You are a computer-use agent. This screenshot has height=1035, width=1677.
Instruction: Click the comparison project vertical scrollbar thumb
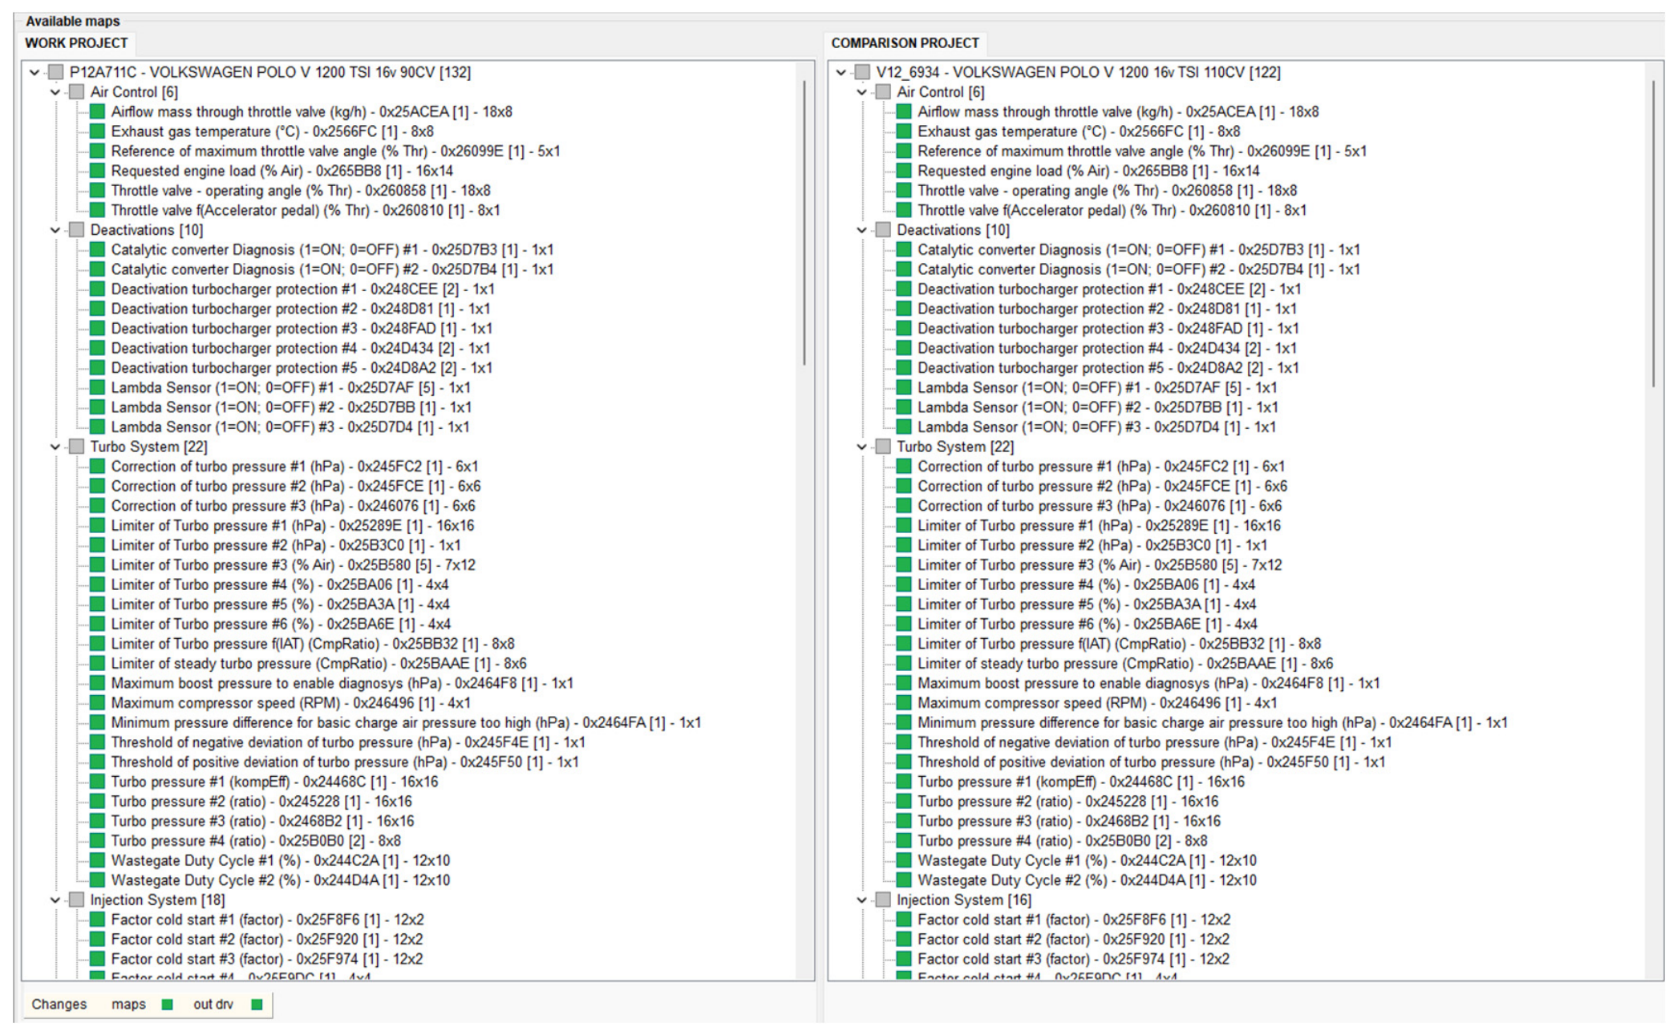(1654, 233)
